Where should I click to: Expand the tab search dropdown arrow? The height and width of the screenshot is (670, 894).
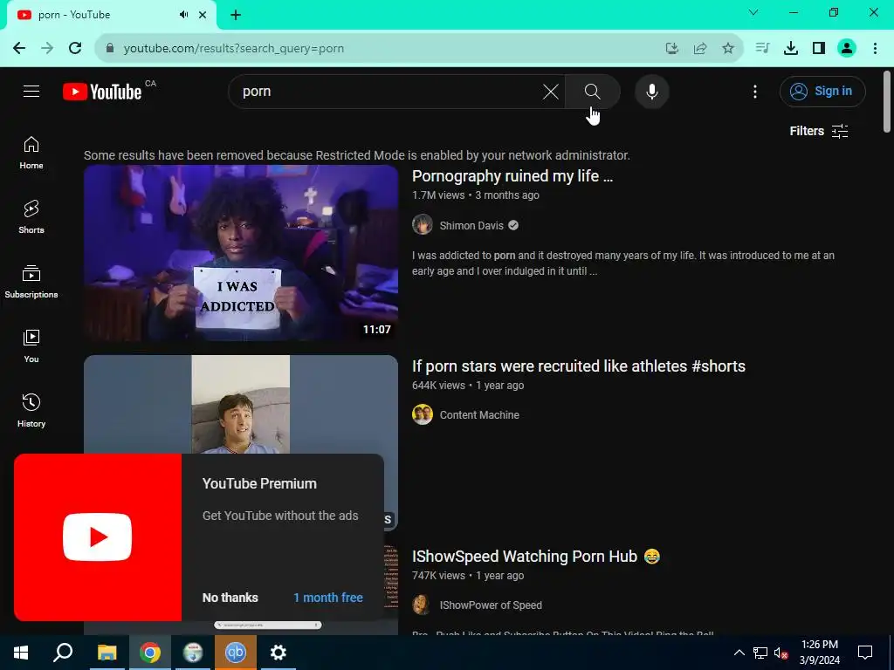click(753, 12)
